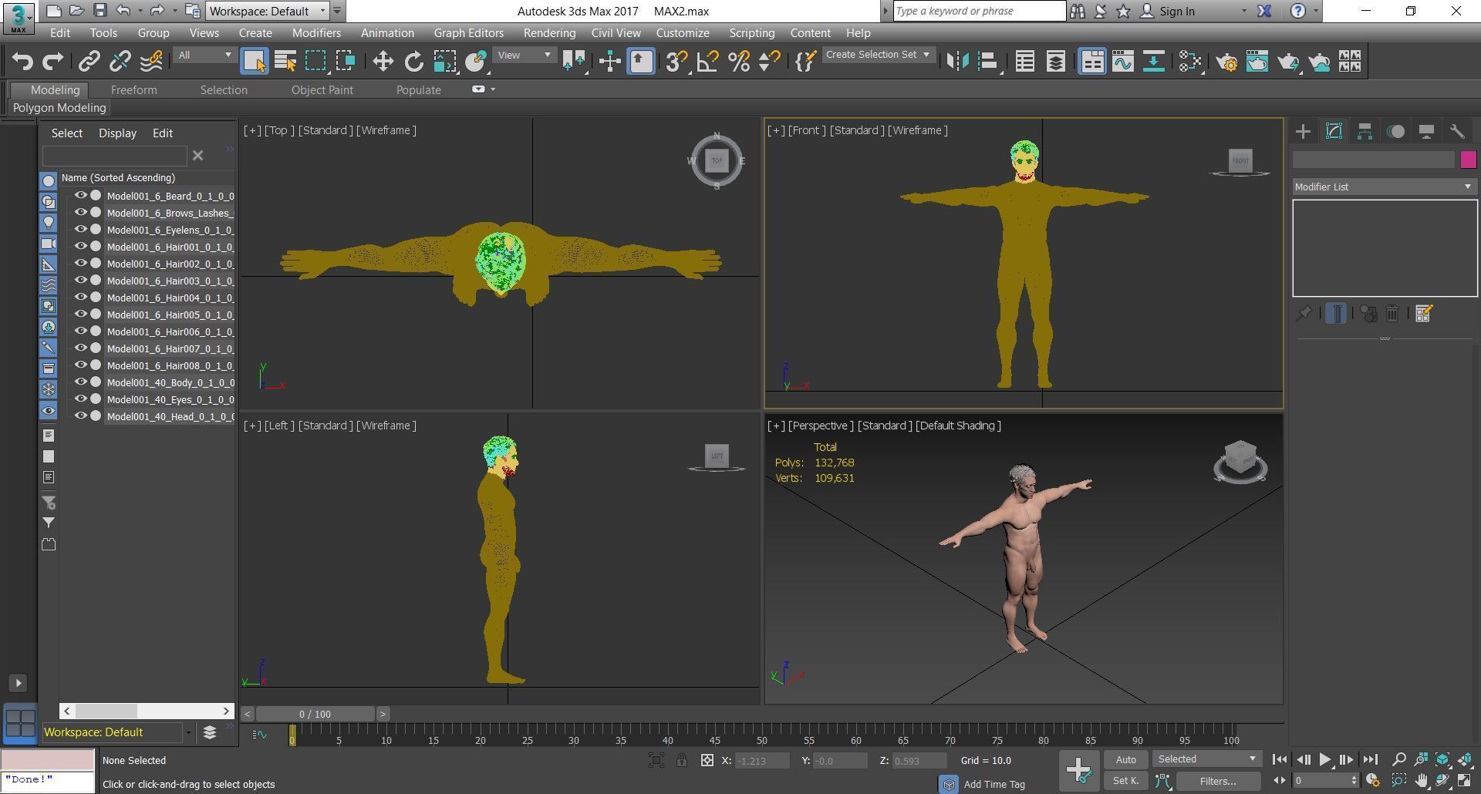Open the Workspace: Default dropdown in title bar

tap(268, 11)
